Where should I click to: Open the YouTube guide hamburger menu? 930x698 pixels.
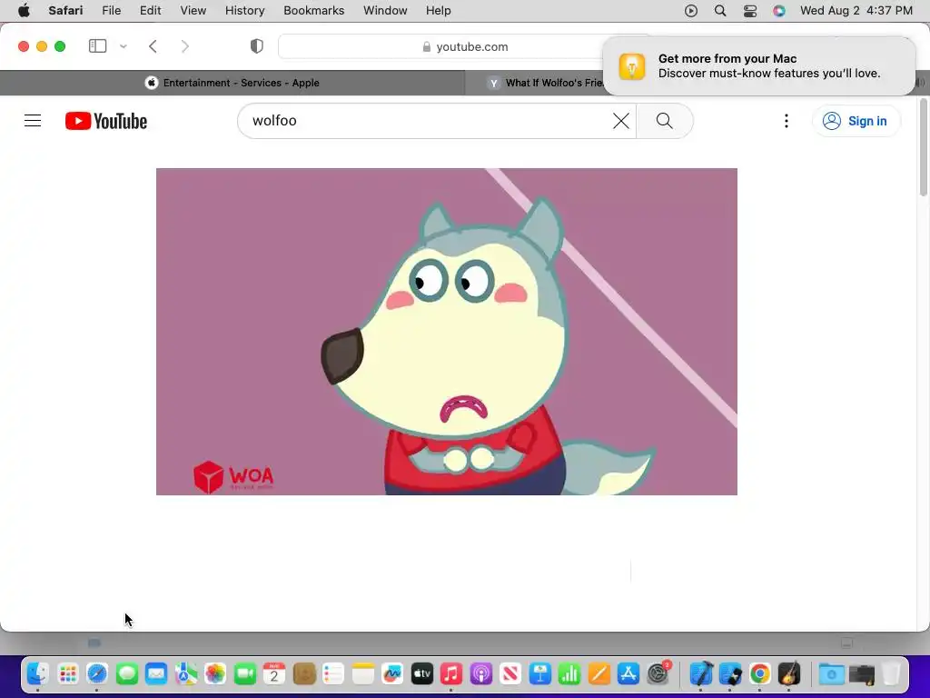coord(33,121)
